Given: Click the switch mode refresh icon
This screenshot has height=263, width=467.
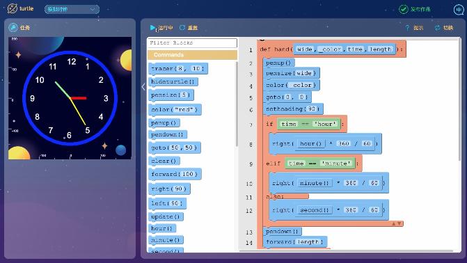Looking at the screenshot, I should pos(437,28).
